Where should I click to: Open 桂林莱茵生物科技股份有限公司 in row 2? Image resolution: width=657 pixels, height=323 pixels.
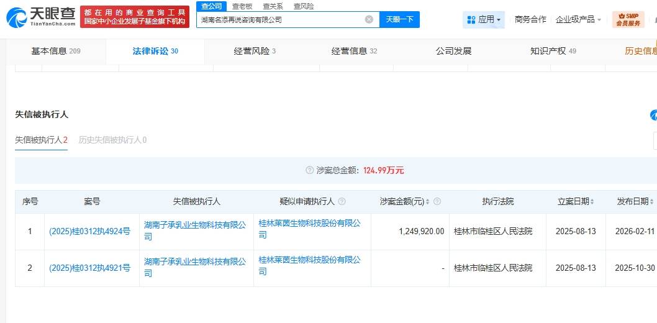[309, 265]
